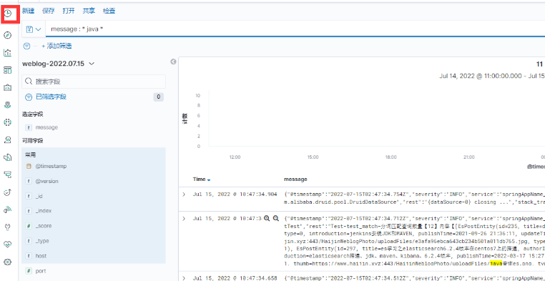Open Dev Tools wrench icon
The width and height of the screenshot is (545, 281).
[8, 227]
